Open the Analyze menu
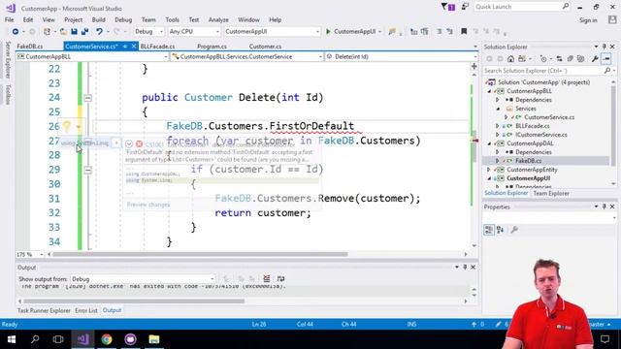Viewport: 621px width, 349px height. [x=218, y=19]
